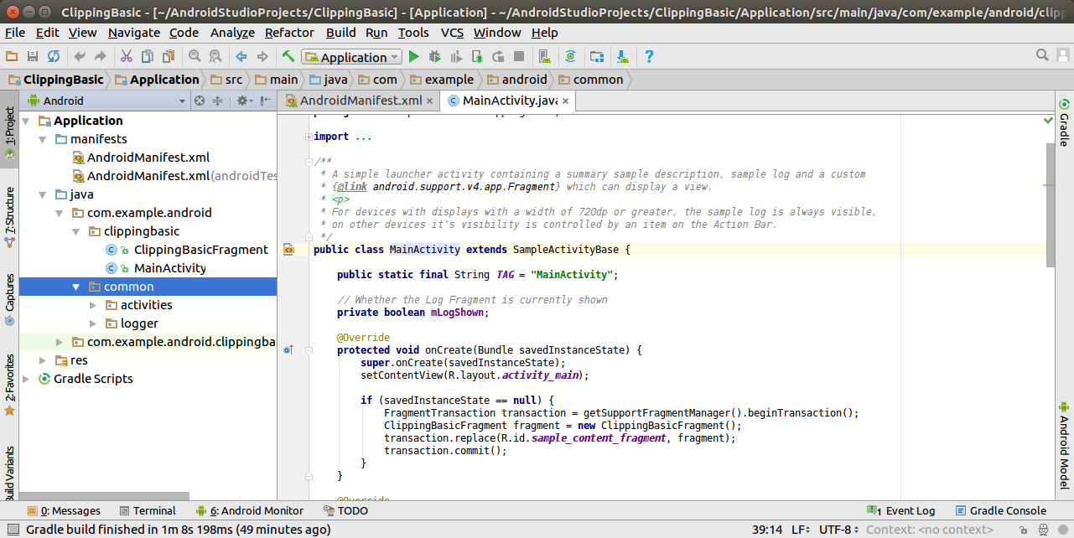1074x538 pixels.
Task: Open the SDK Manager icon
Action: (x=623, y=56)
